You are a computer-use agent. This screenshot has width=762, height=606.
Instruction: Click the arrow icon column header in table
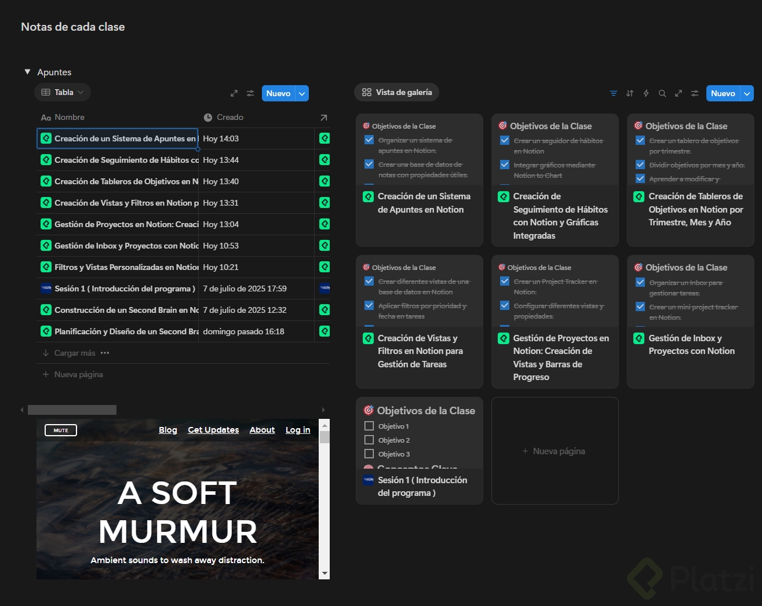point(324,118)
